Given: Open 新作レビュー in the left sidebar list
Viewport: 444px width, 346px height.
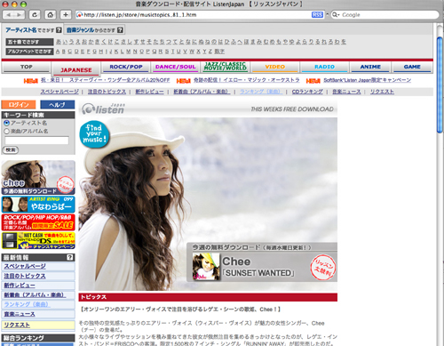Looking at the screenshot, I should [x=20, y=286].
